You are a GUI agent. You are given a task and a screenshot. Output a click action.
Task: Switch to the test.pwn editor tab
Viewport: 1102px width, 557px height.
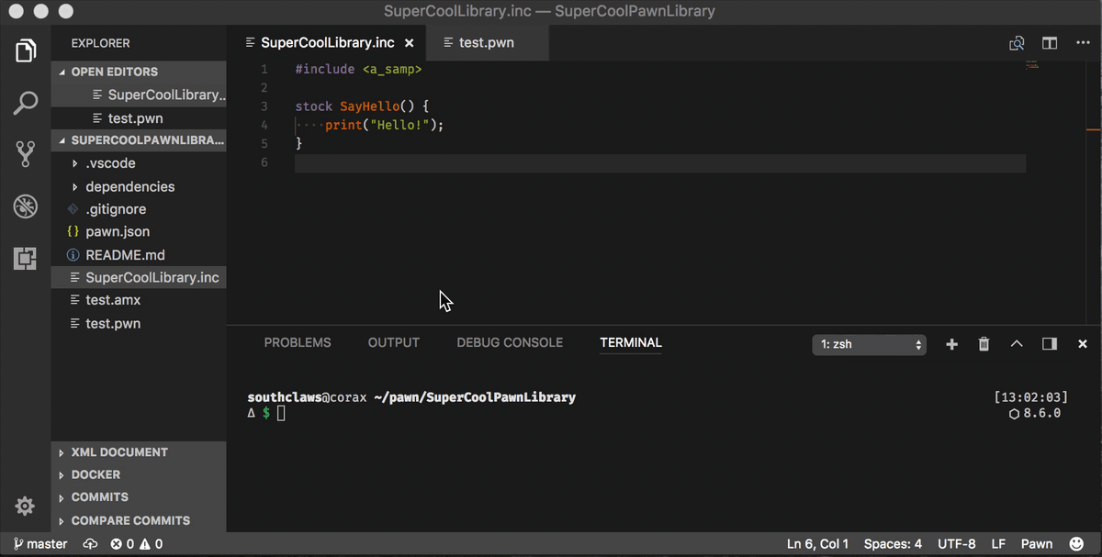click(488, 43)
